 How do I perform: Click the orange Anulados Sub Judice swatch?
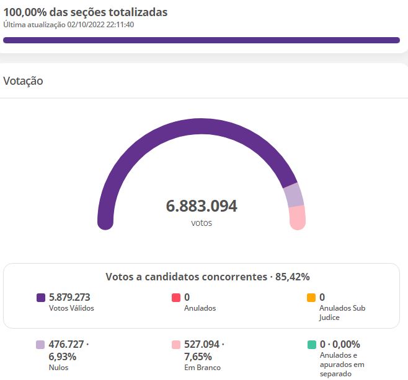tap(311, 298)
